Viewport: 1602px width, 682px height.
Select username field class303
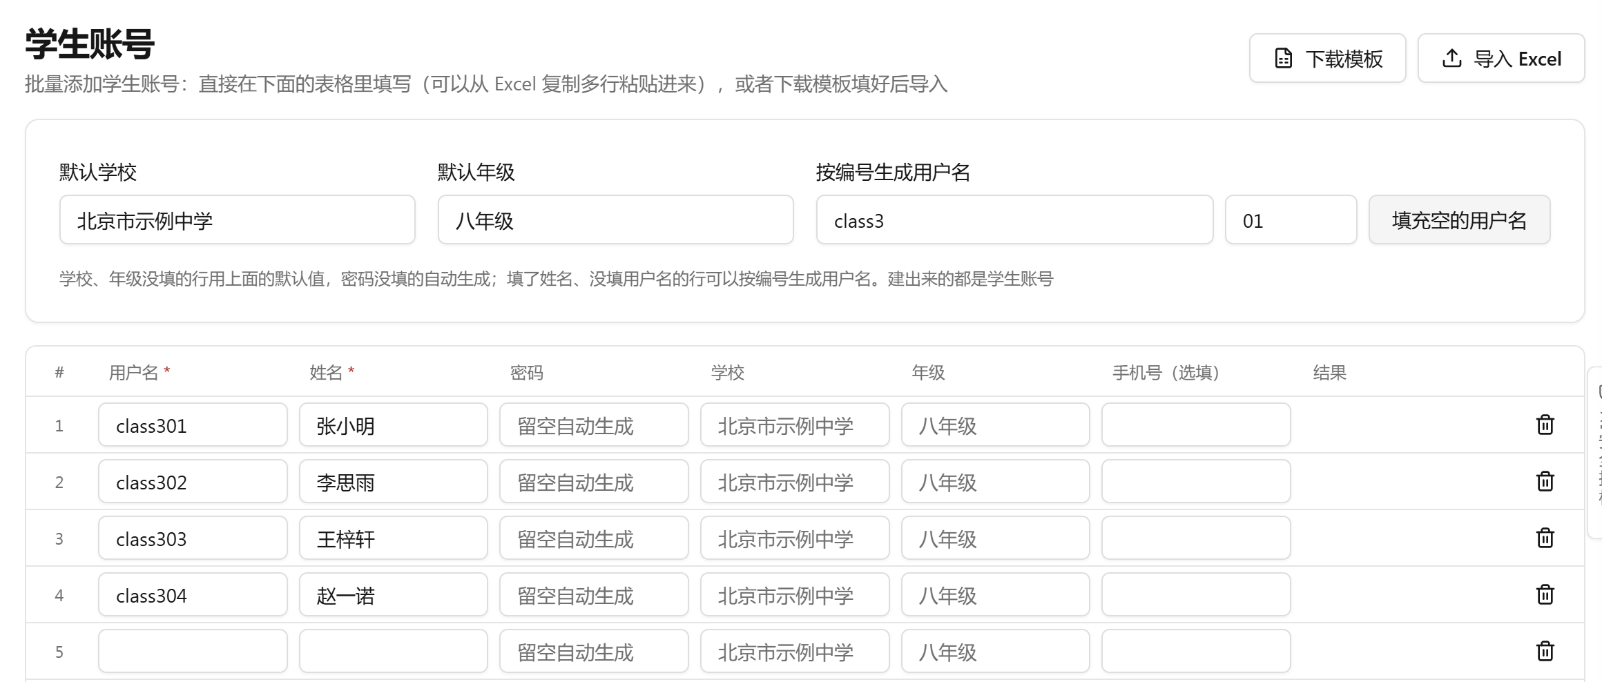coord(193,538)
